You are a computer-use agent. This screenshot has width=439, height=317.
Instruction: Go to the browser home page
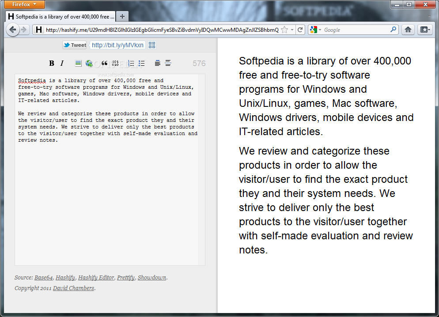[x=408, y=30]
